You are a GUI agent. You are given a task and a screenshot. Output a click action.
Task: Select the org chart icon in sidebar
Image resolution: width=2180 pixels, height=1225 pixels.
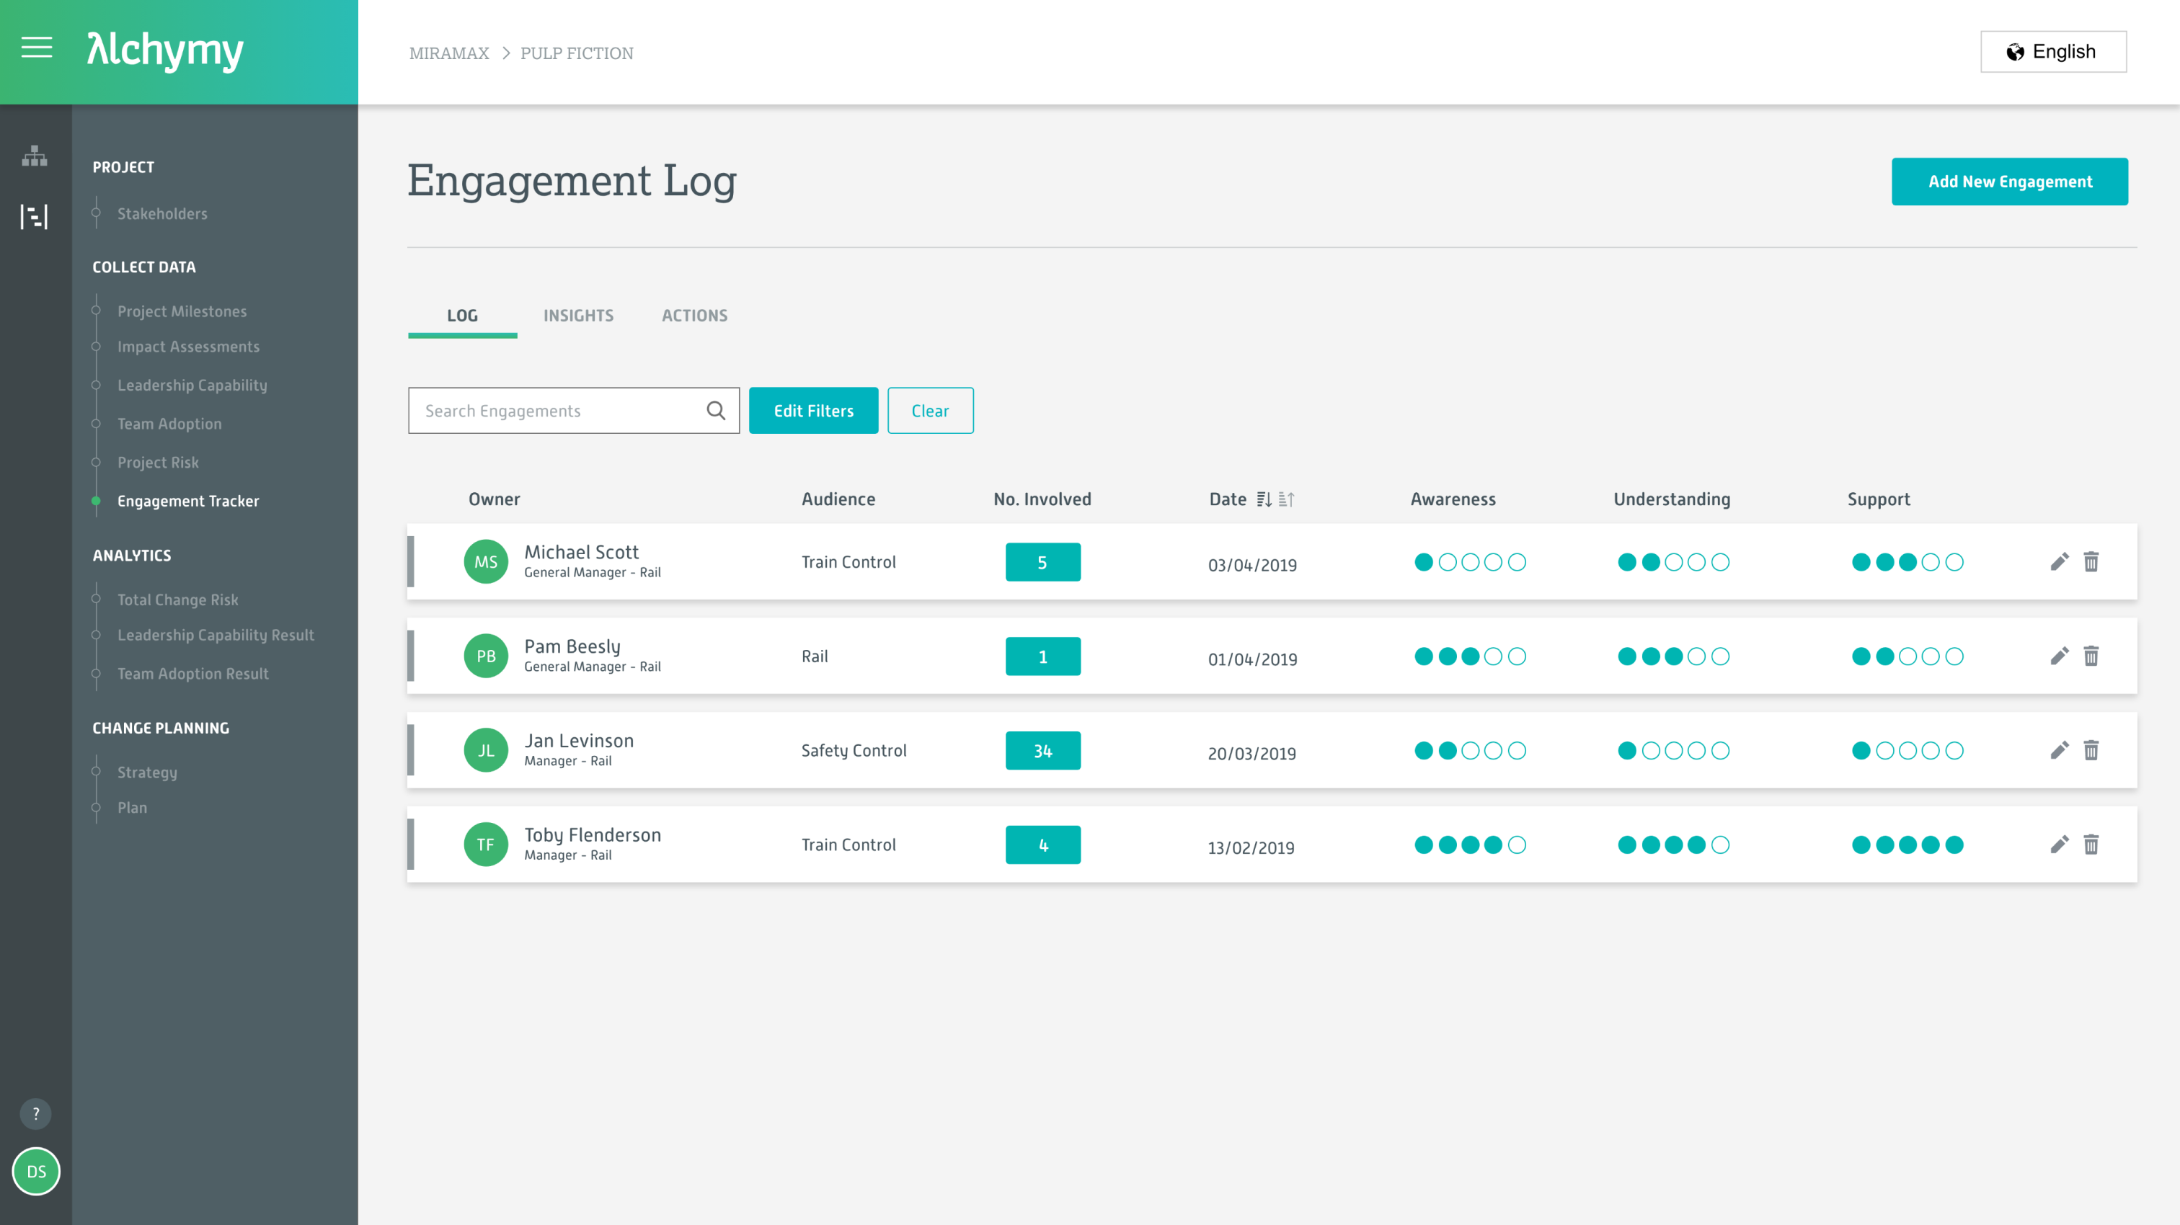(35, 156)
